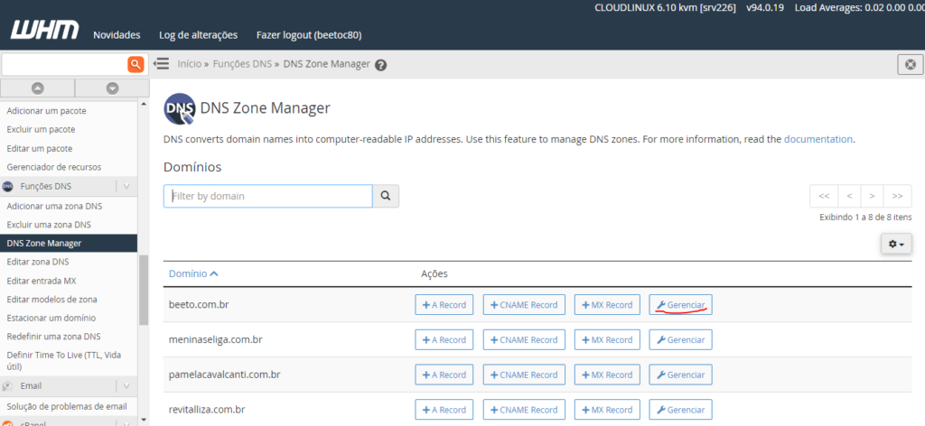Viewport: 925px width, 426px height.
Task: Expand all sidebar sections with down arrow
Action: 112,88
